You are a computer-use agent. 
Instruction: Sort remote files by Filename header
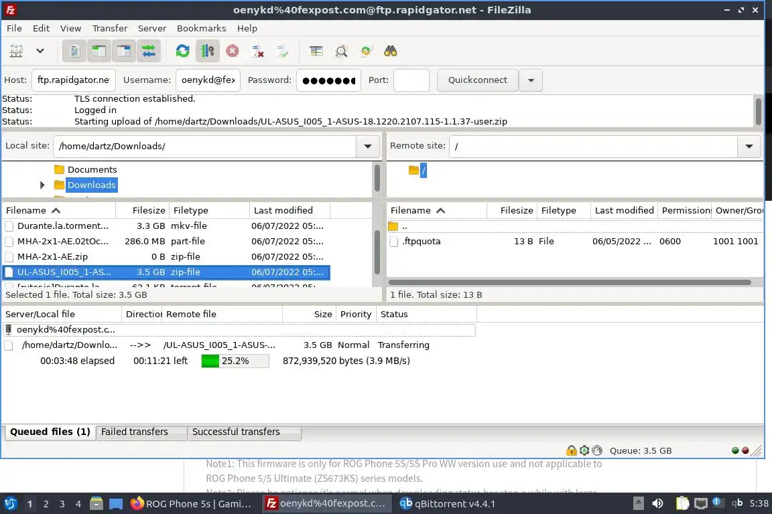tap(437, 211)
